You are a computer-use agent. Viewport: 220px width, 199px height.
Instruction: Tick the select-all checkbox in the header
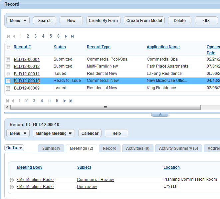[x=8, y=47]
